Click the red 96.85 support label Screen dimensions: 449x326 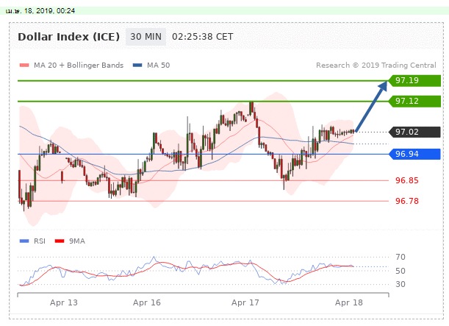click(407, 180)
